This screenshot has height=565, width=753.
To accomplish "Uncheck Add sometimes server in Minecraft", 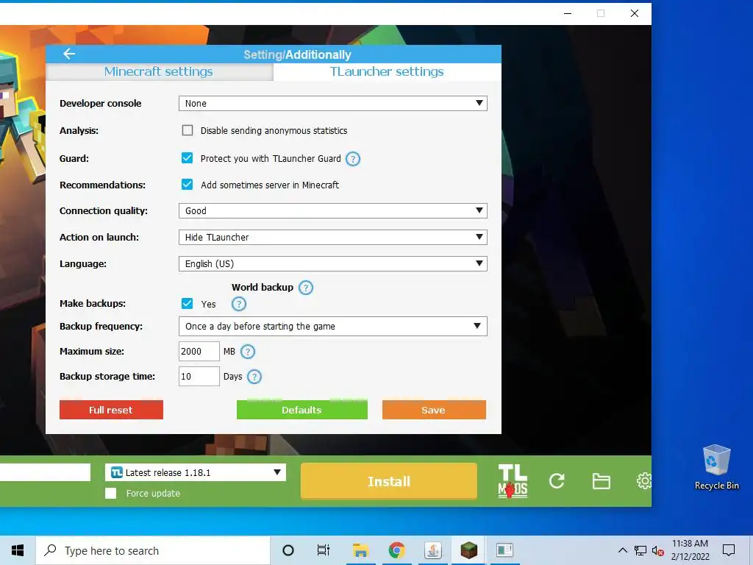I will pyautogui.click(x=188, y=185).
